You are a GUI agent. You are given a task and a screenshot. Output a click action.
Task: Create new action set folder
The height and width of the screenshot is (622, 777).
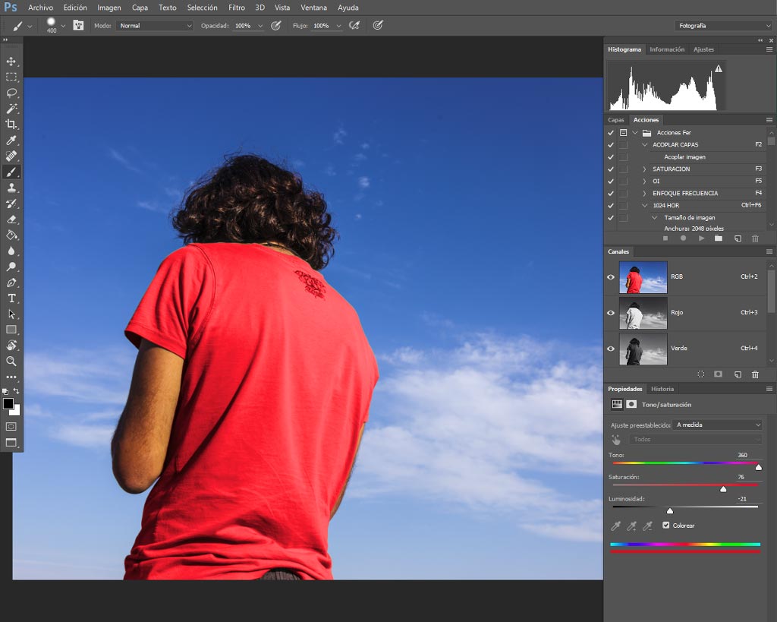point(719,238)
